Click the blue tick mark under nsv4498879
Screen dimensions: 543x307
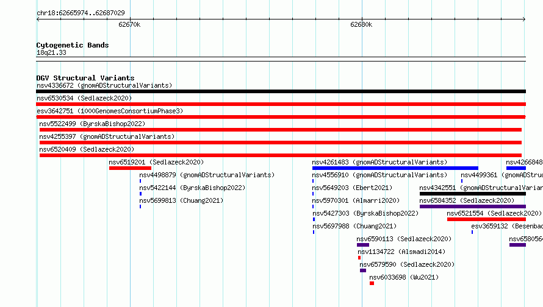coord(140,181)
